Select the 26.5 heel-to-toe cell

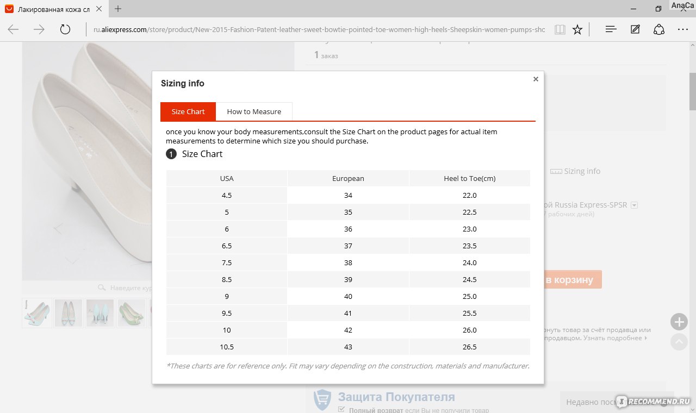click(x=470, y=347)
